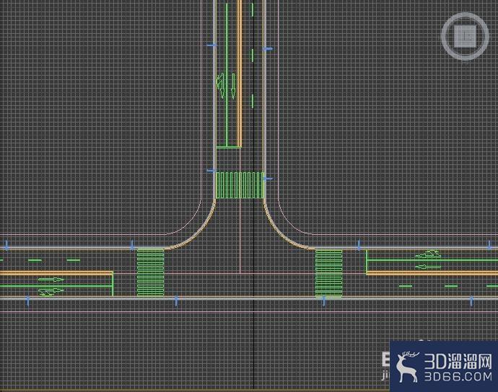Viewport: 498px width, 392px height.
Task: Click the ViewCube top face
Action: 465,36
